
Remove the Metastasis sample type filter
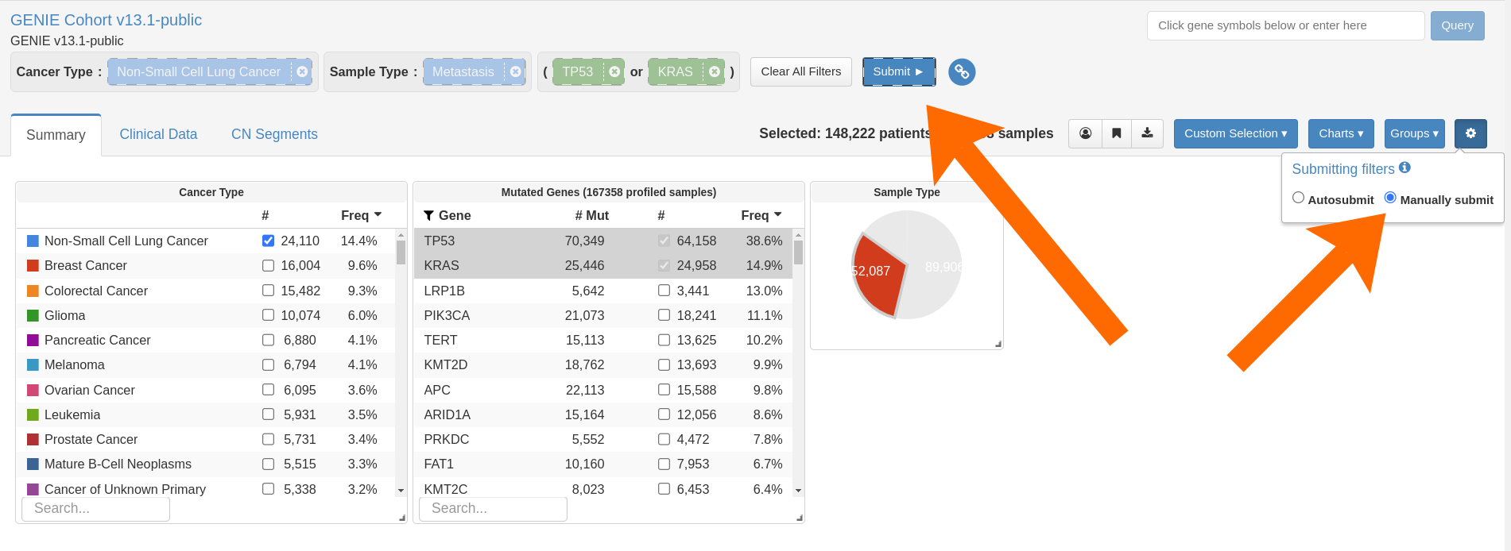click(x=515, y=72)
